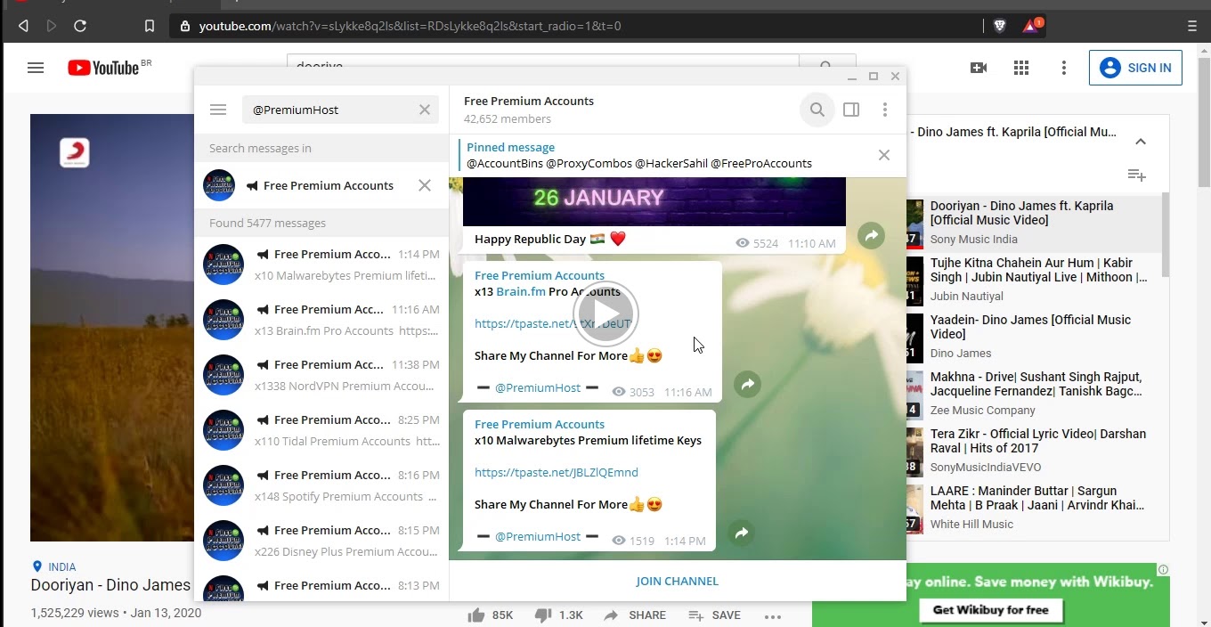Reload the browser page
Screen dimensions: 1211x627
80,26
